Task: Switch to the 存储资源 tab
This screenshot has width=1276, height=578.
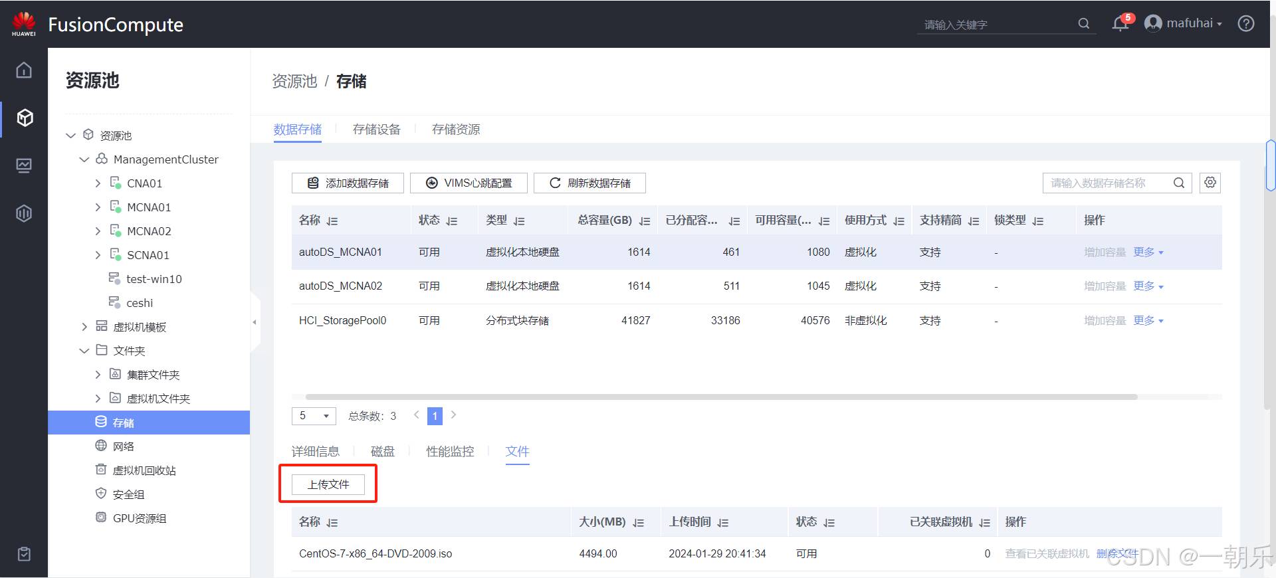Action: pos(456,130)
